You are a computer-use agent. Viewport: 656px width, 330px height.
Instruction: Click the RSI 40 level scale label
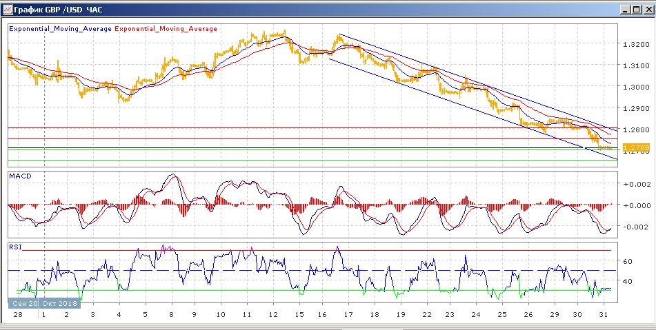[628, 281]
